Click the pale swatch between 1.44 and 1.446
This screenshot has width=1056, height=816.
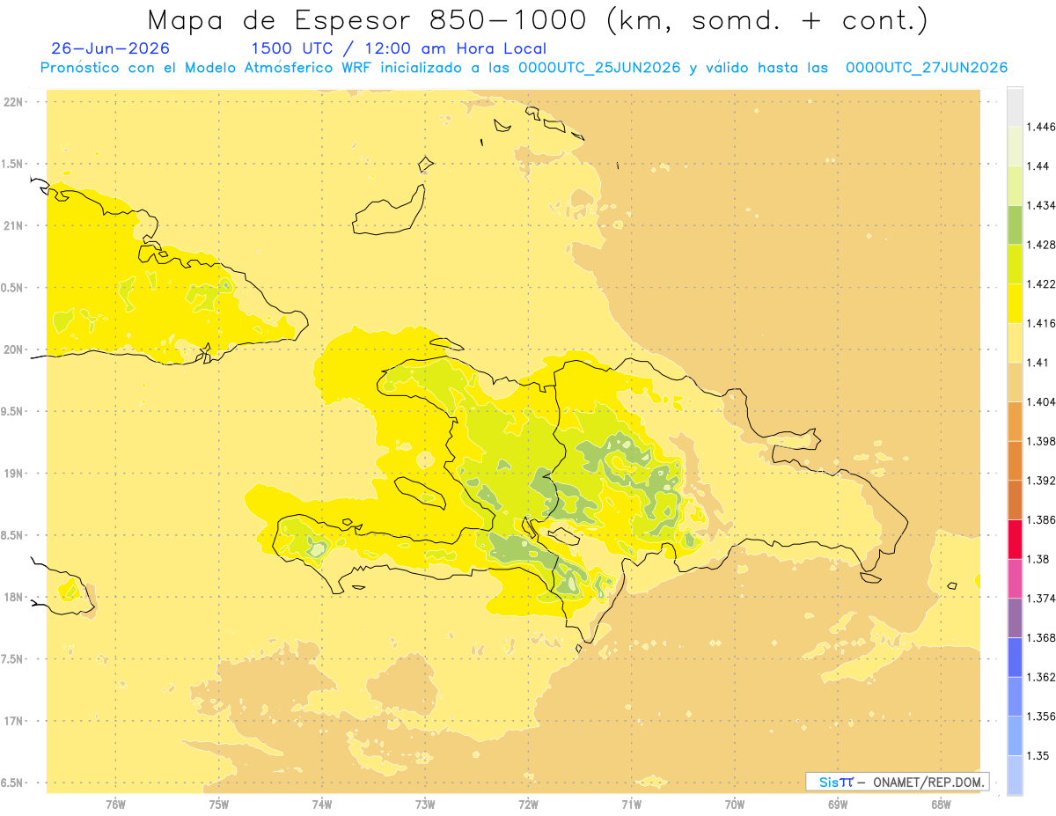click(1015, 146)
